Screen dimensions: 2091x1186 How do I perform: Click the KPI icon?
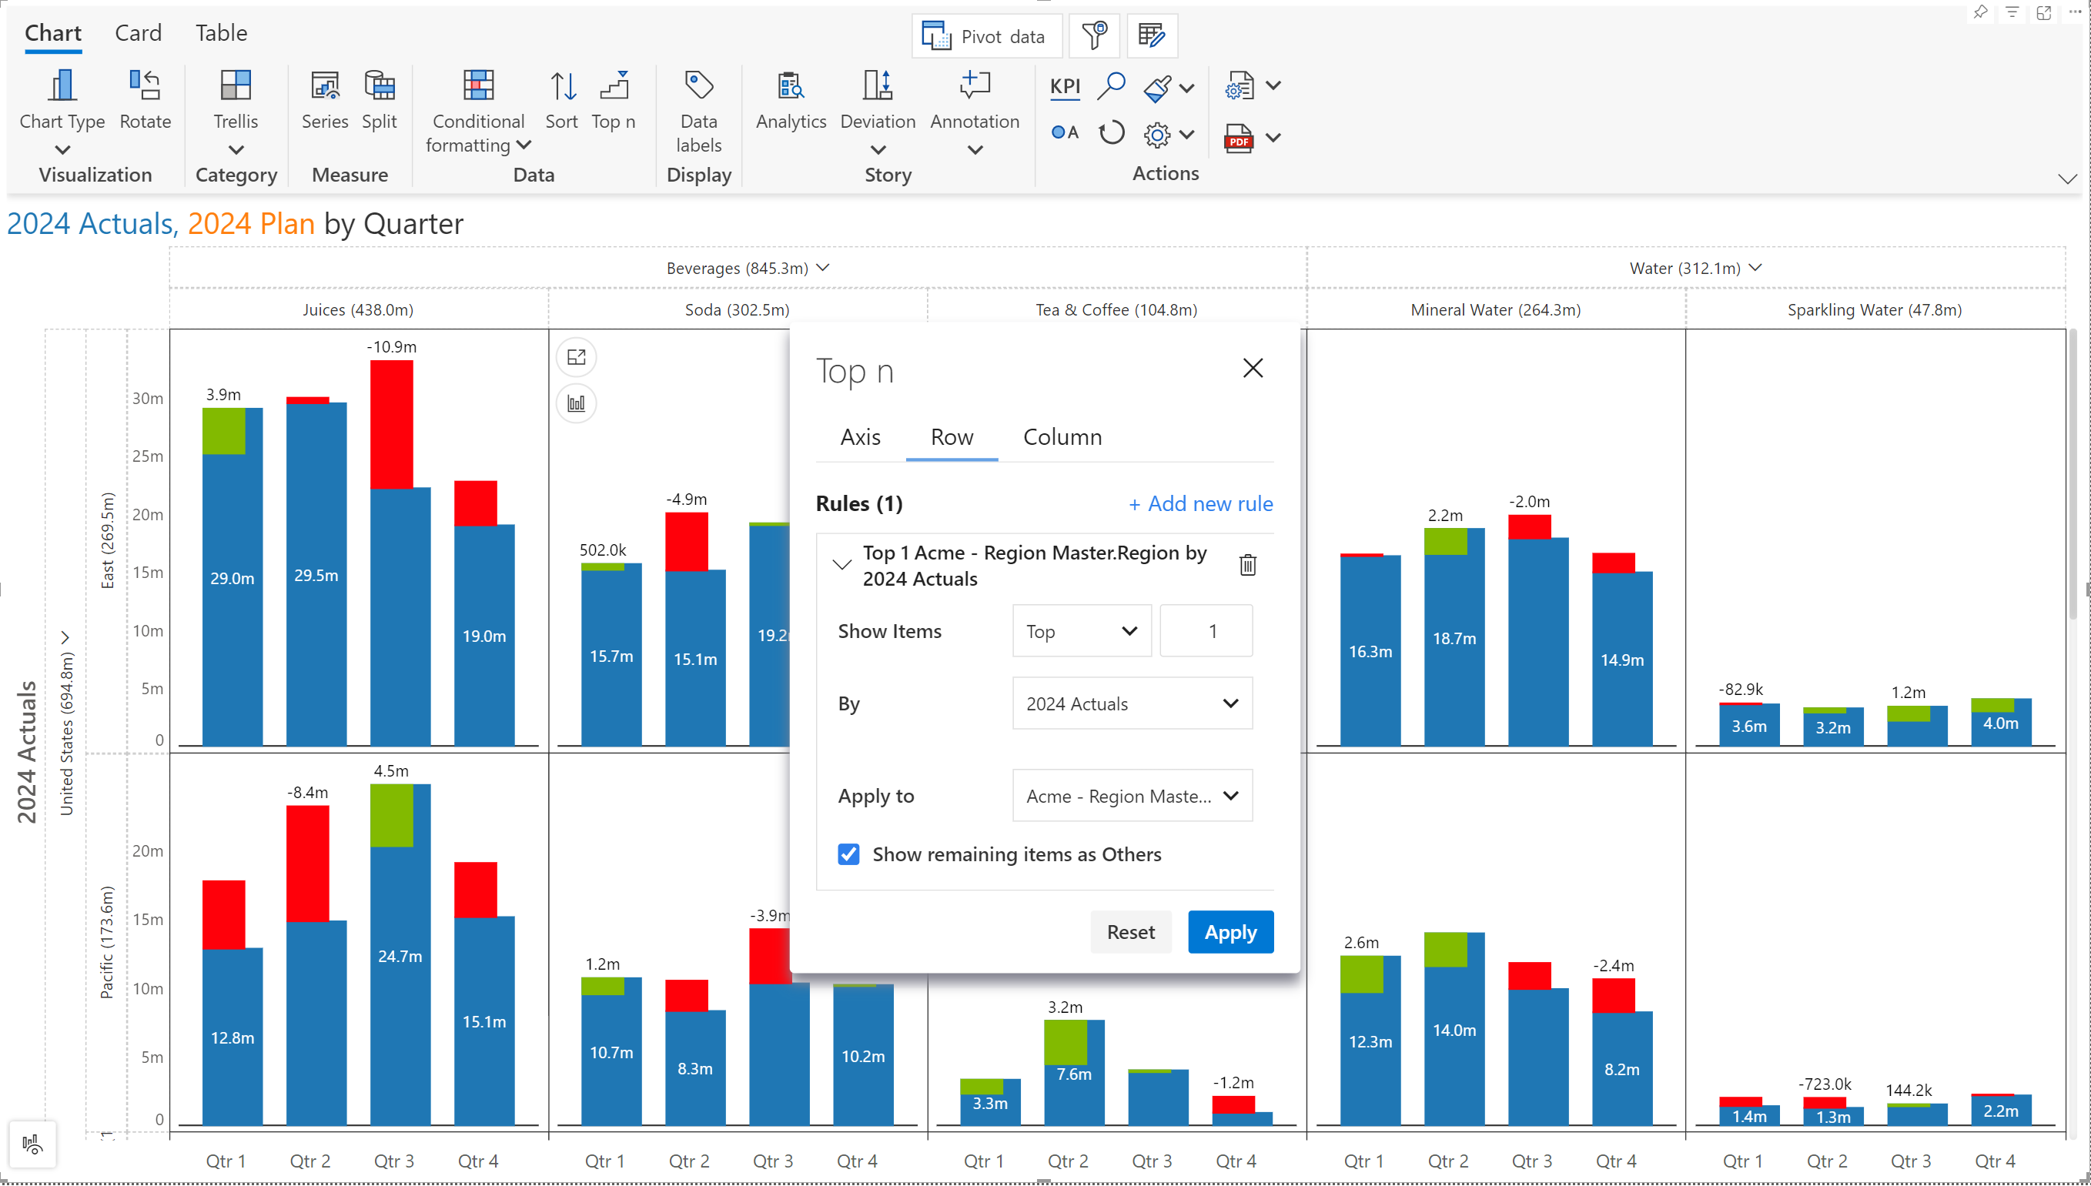coord(1065,86)
